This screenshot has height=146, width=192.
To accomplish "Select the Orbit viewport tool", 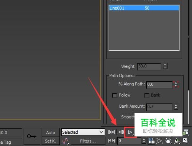I will [x=177, y=141].
